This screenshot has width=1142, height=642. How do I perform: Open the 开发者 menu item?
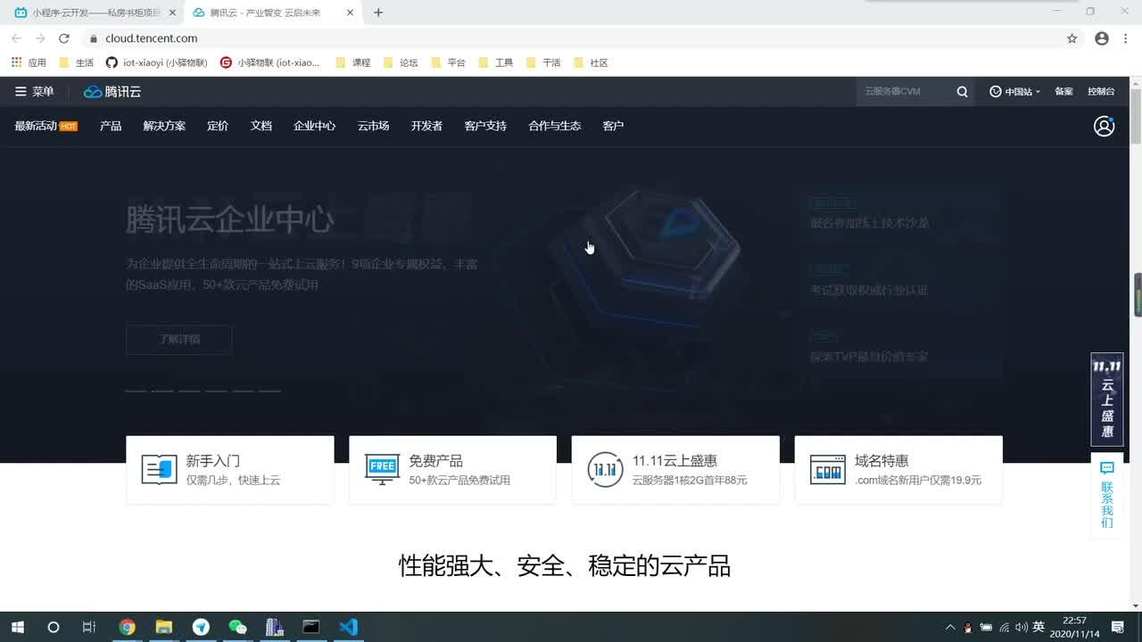click(x=426, y=126)
